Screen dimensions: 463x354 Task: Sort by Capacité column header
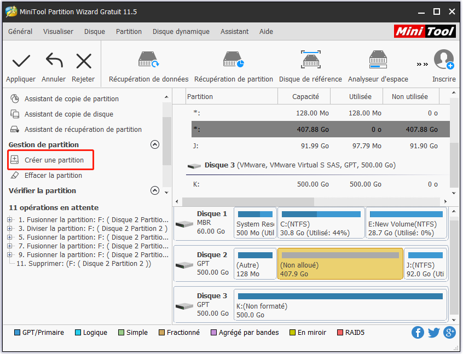304,96
